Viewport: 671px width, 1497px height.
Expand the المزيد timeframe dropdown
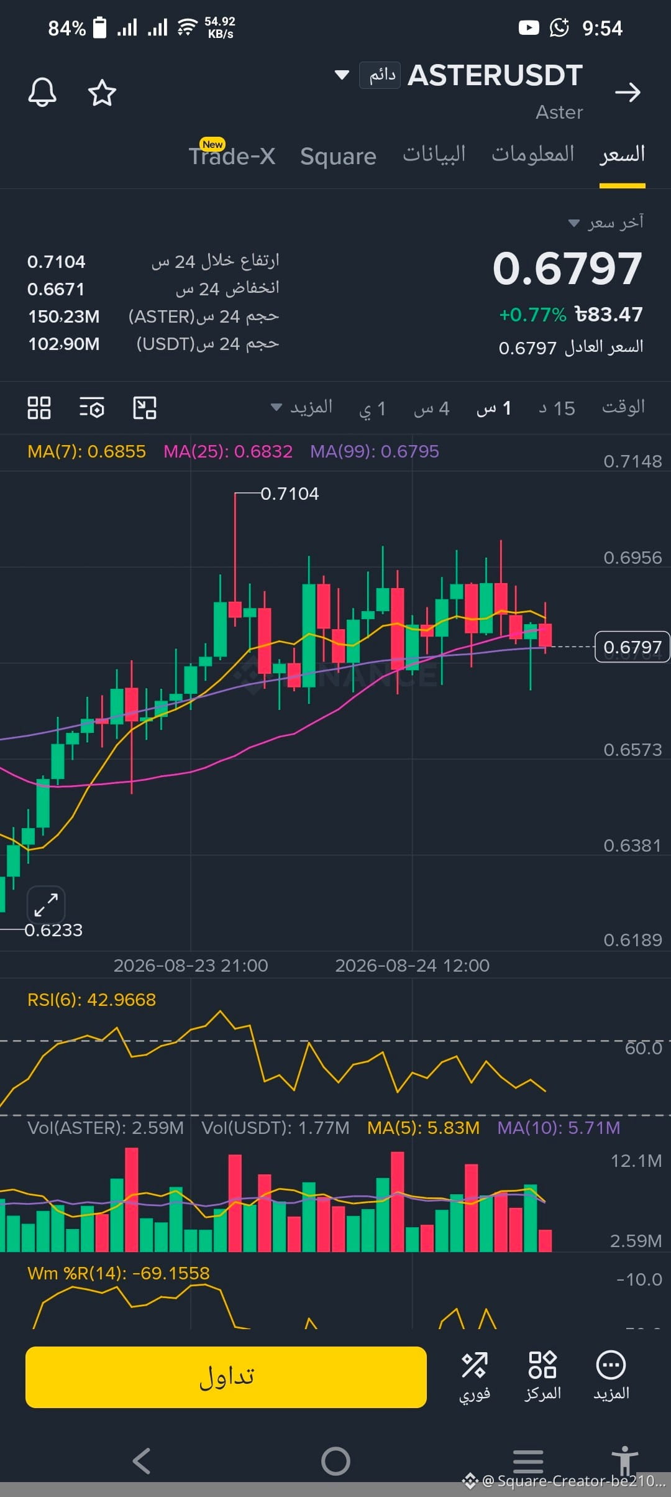point(302,408)
